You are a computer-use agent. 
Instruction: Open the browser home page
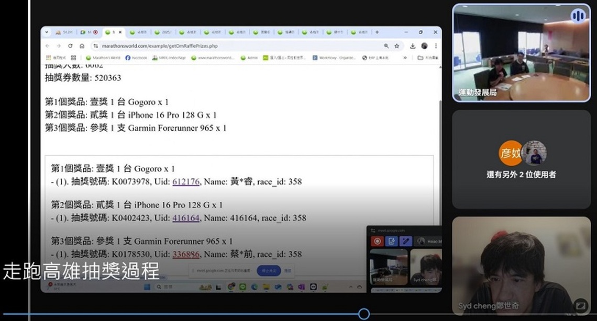[82, 46]
